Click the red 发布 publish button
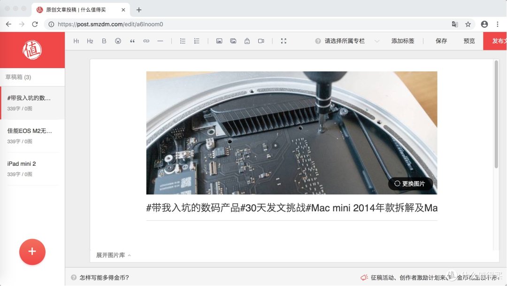 [x=495, y=41]
